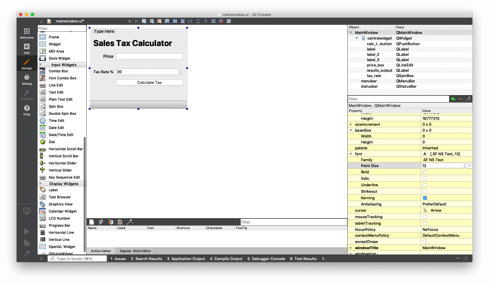Collapse the Input Widgets category
The image size is (489, 284).
click(41, 65)
